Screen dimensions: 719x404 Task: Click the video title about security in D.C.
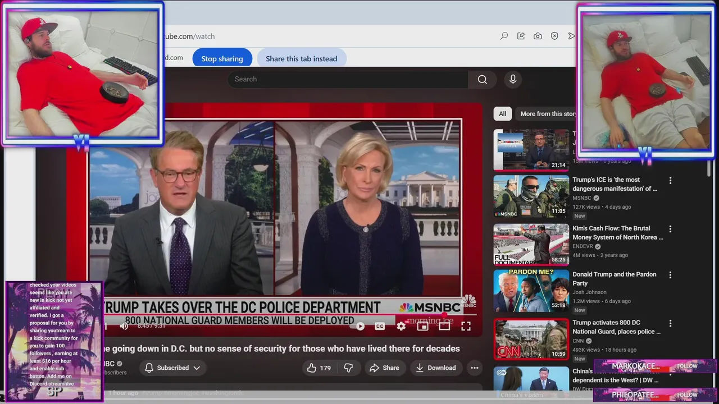(280, 348)
